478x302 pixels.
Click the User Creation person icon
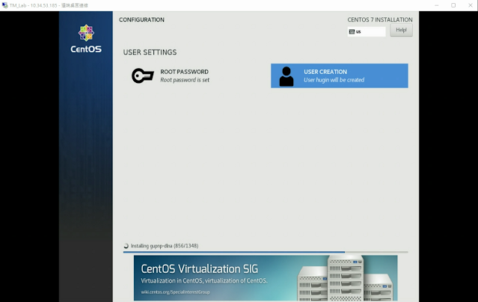point(287,76)
